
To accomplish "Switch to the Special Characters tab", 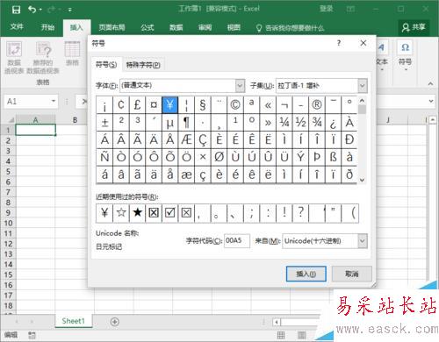I will pos(143,65).
